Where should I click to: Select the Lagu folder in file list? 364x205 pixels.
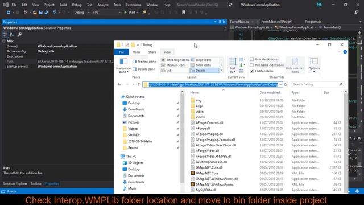[199, 106]
